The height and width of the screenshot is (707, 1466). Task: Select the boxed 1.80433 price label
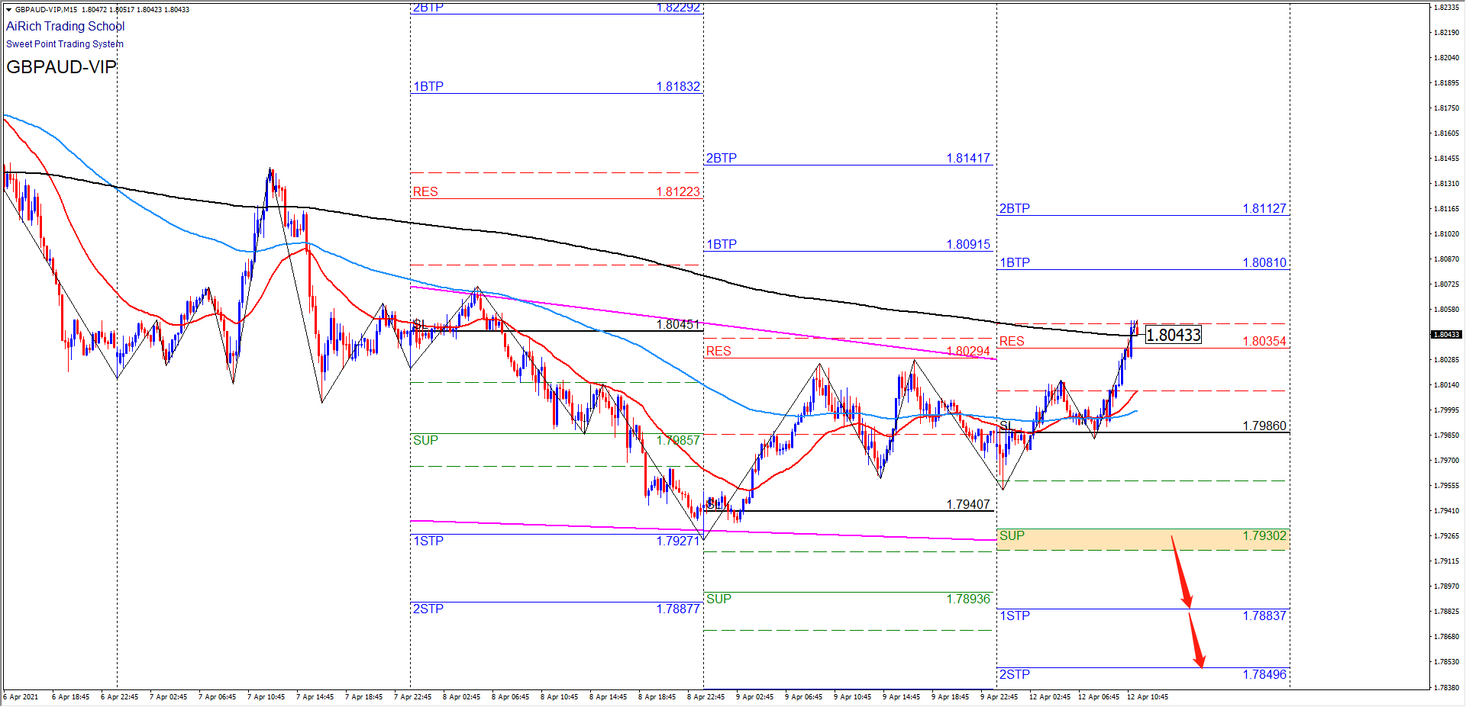coord(1173,335)
